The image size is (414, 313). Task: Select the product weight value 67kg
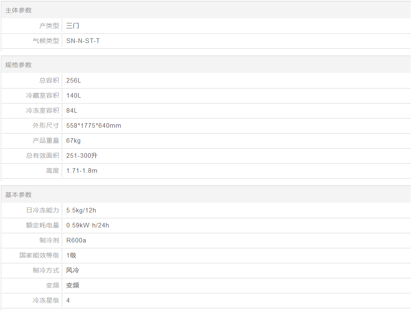pyautogui.click(x=73, y=141)
